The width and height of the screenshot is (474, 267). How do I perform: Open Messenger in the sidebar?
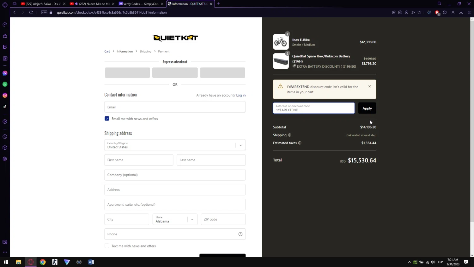click(5, 73)
